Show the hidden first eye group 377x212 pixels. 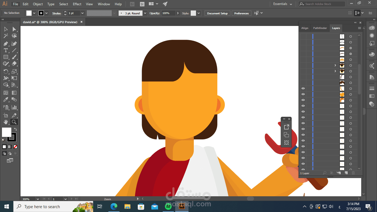303,65
